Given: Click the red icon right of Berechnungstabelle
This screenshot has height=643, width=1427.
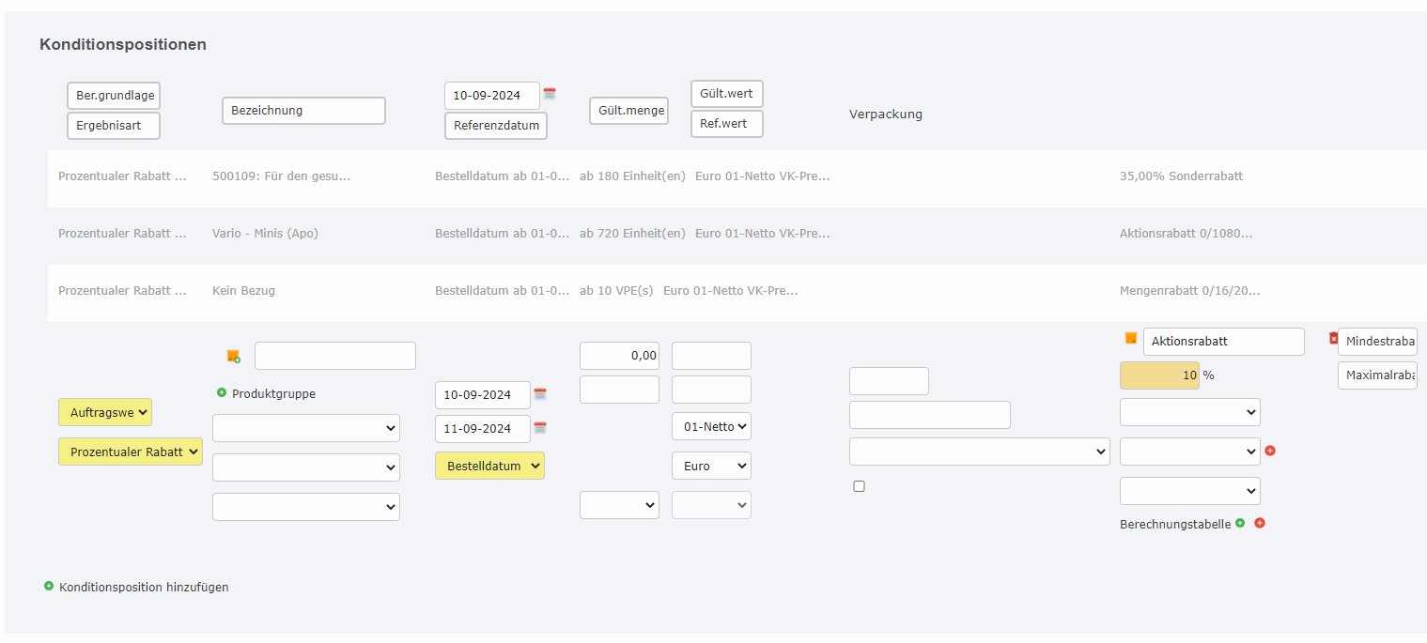Looking at the screenshot, I should coord(1260,523).
